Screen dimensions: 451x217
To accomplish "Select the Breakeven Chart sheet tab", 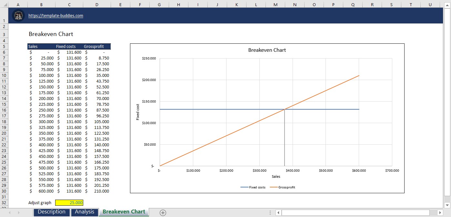I will pyautogui.click(x=124, y=212).
